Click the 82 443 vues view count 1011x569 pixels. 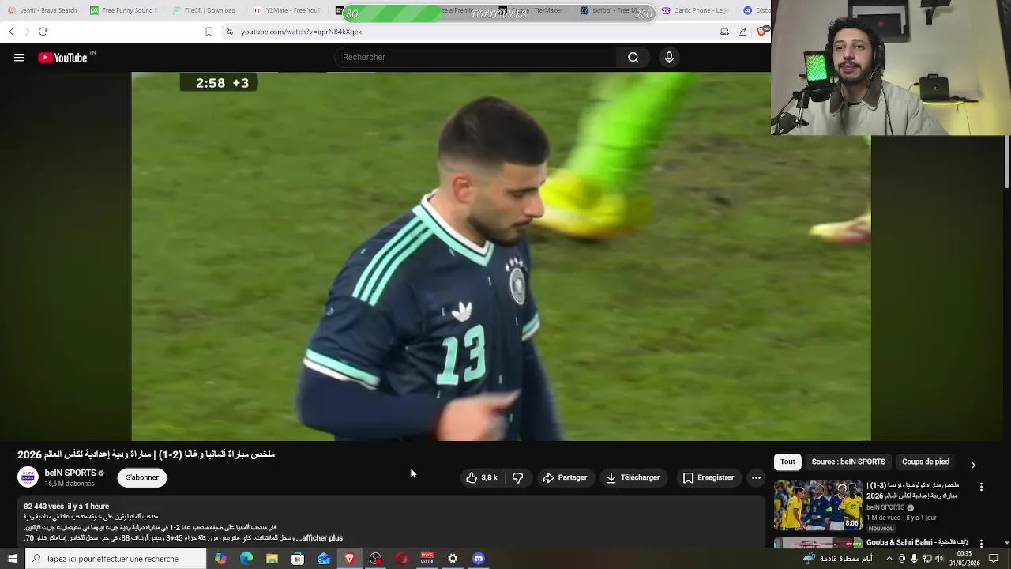[44, 507]
